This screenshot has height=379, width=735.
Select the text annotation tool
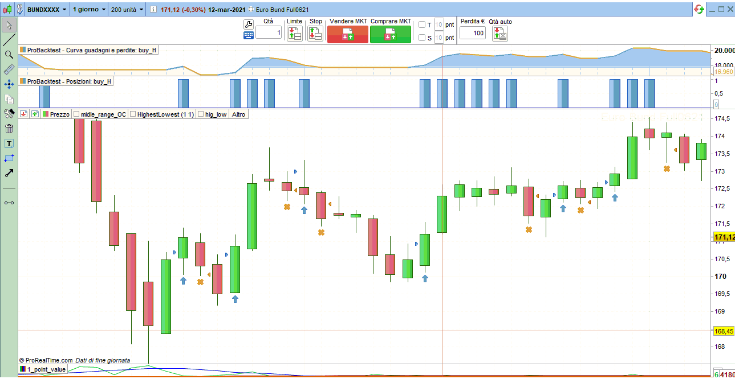(x=9, y=143)
